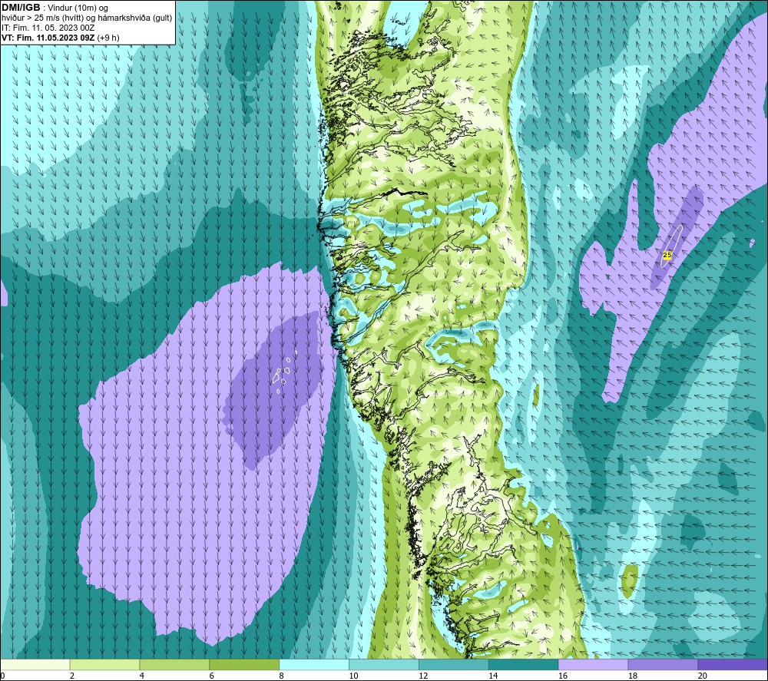Click the pale cyan 8–10 m/s legend swatch
Screen dimensions: 768x681
(x=314, y=664)
